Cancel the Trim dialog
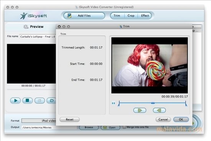Image resolution: width=211 pixels, height=141 pixels. [163, 120]
